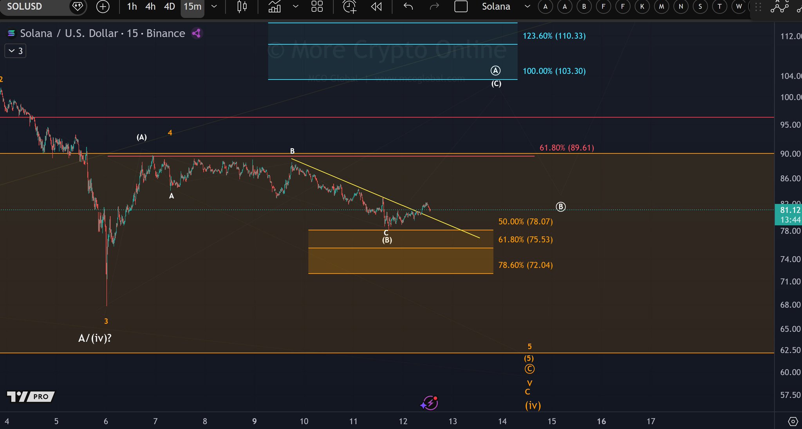Viewport: 802px width, 429px height.
Task: Switch to the 4D timeframe
Action: click(x=169, y=7)
